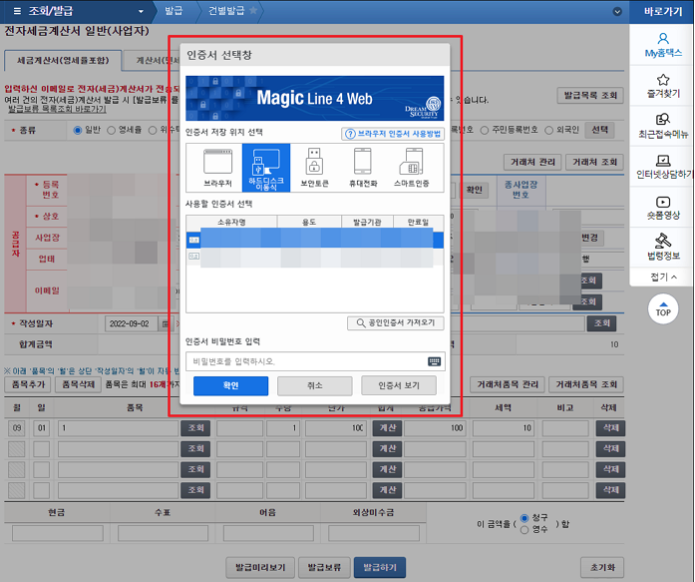Select 외국인 radio option
695x582 pixels.
point(549,130)
